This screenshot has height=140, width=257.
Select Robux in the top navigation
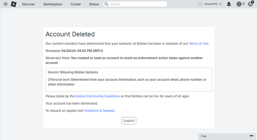pyautogui.click(x=94, y=4)
